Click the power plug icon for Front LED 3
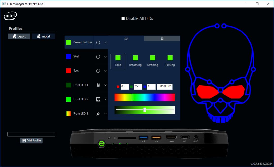The height and width of the screenshot is (167, 274). pyautogui.click(x=98, y=114)
